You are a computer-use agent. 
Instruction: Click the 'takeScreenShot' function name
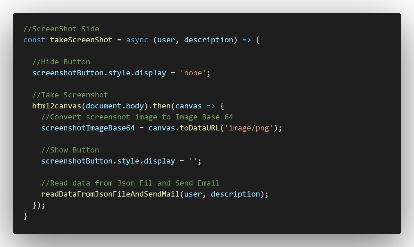tap(81, 40)
